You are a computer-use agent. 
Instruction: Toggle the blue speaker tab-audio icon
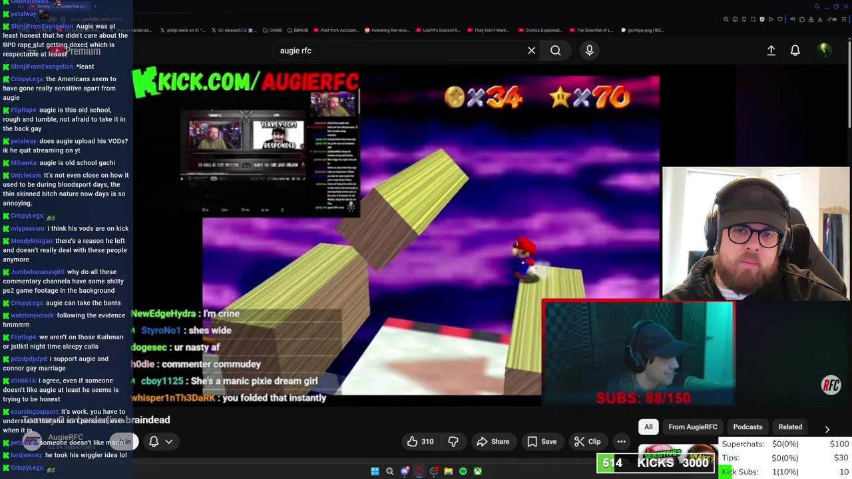[793, 19]
